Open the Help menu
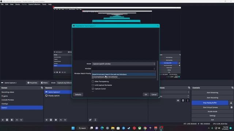 click(x=50, y=4)
